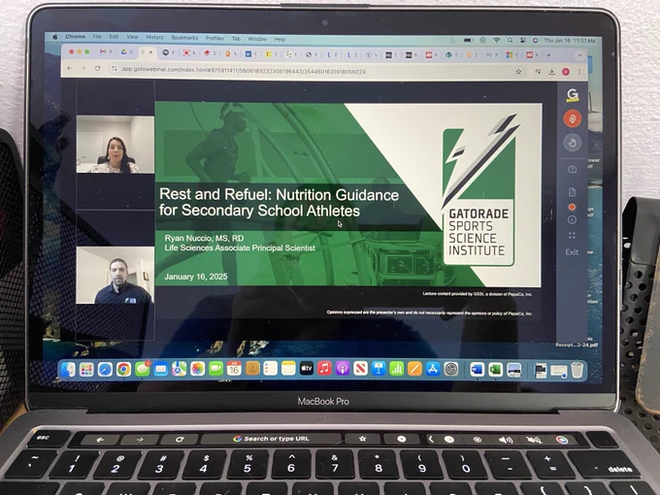
Task: Open Photos from the Dock
Action: click(x=197, y=369)
